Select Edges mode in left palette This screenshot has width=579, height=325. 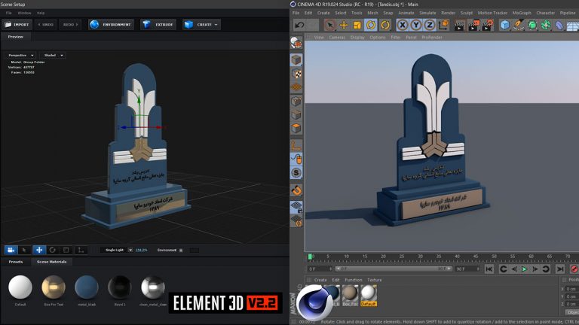tap(296, 114)
